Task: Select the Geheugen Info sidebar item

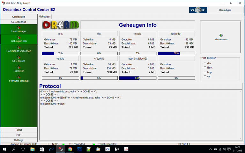Action: click(x=19, y=39)
